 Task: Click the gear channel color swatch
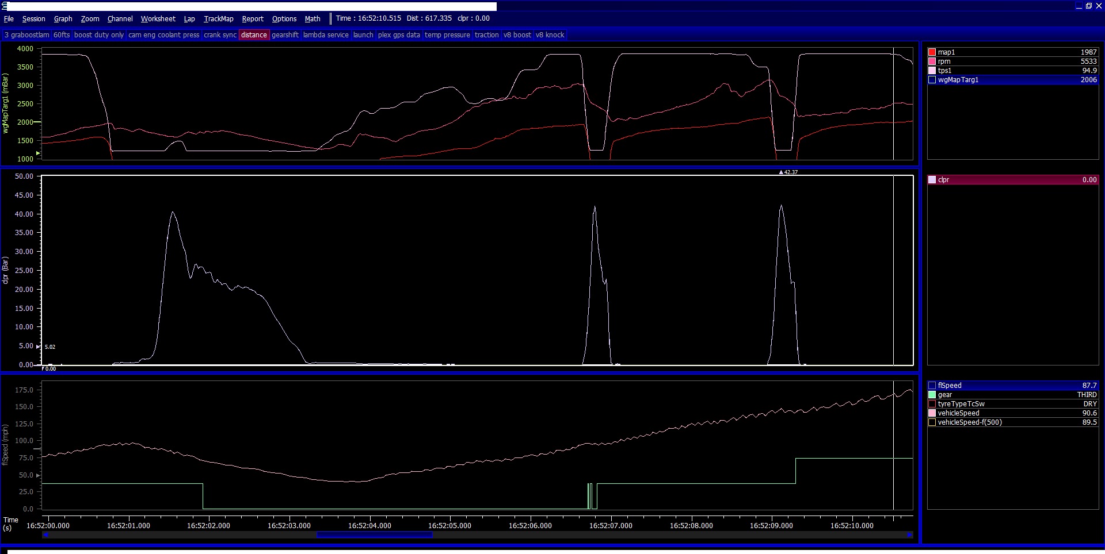[932, 395]
